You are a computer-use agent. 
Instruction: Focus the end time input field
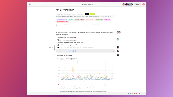point(96,25)
